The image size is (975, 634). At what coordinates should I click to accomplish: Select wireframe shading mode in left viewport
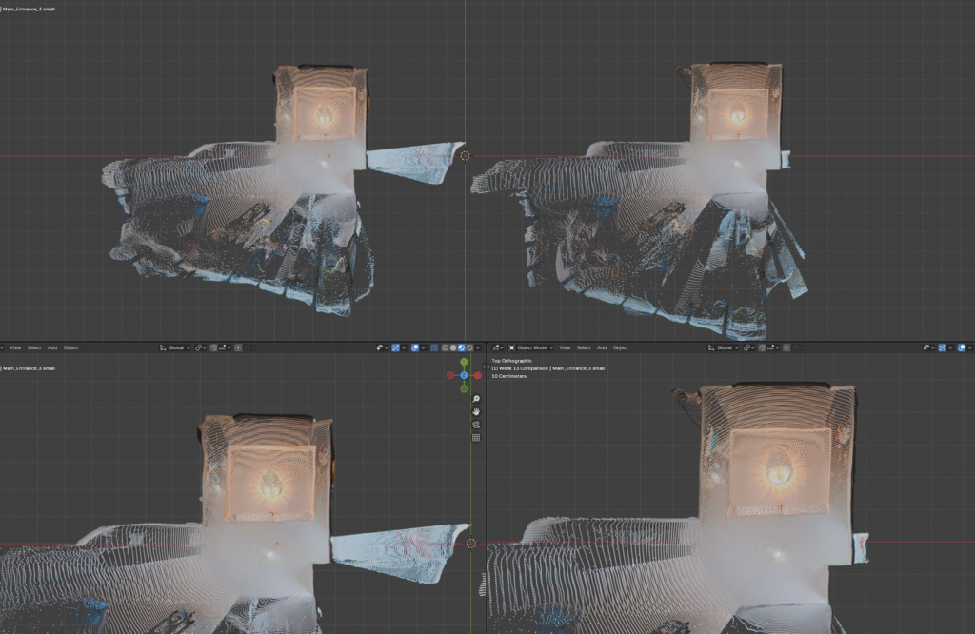(x=444, y=347)
